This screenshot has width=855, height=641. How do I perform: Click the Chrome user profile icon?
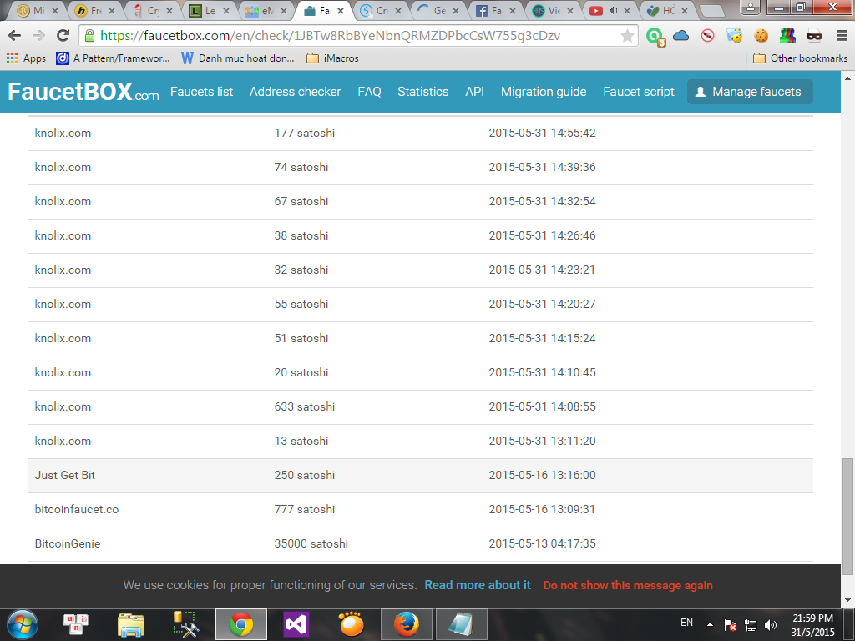coord(751,7)
